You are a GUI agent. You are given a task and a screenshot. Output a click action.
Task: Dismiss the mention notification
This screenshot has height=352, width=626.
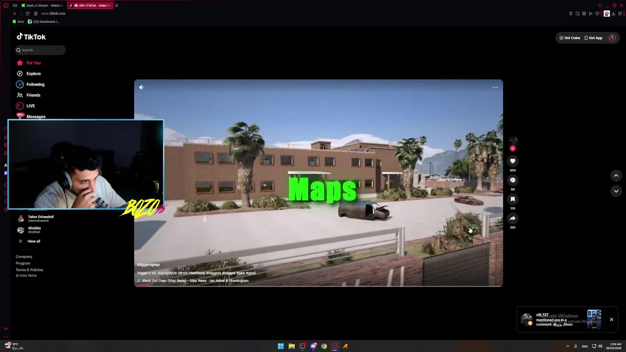click(611, 319)
